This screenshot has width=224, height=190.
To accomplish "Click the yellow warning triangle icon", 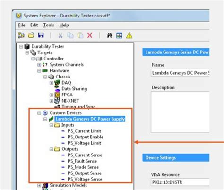I will pyautogui.click(x=129, y=35).
